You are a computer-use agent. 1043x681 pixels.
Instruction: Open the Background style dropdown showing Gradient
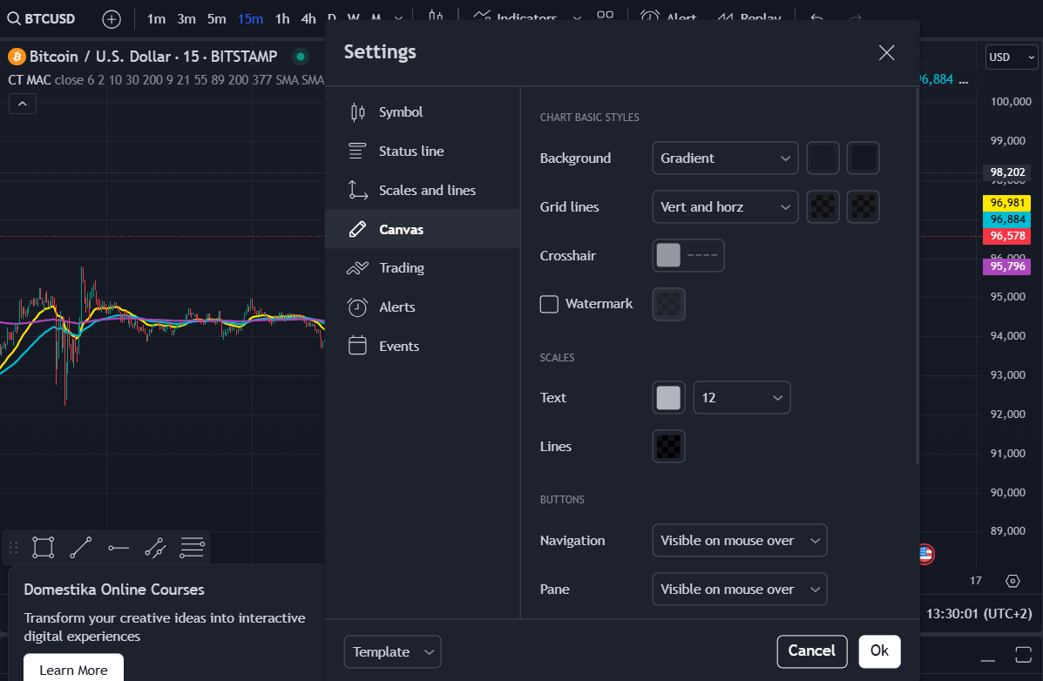725,158
